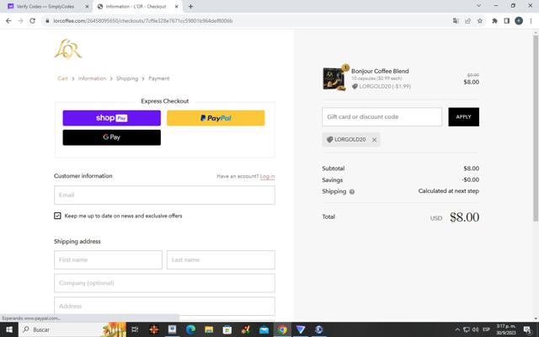Open the Chrome profile avatar

(x=519, y=20)
